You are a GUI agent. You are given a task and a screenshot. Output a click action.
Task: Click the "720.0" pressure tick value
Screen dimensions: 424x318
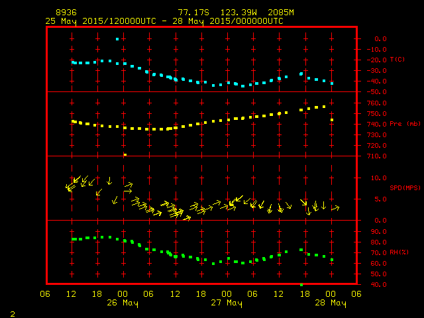click(x=377, y=146)
